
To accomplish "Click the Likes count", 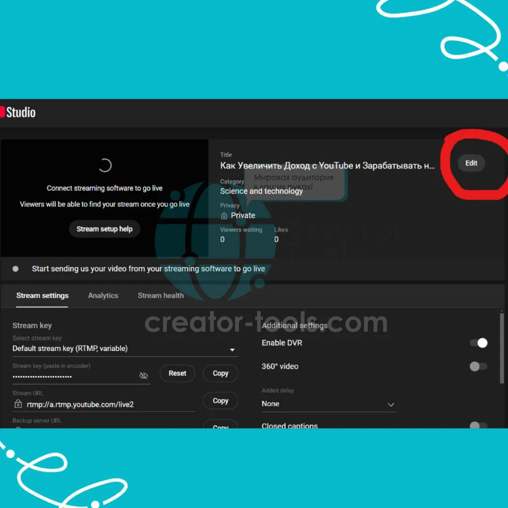I will click(277, 239).
